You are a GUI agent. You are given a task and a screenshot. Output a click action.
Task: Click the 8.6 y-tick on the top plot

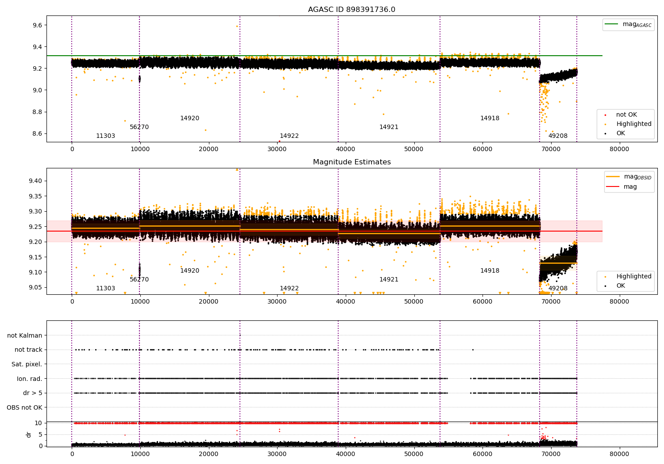(x=37, y=134)
